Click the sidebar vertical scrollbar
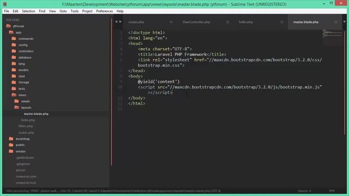349x196 pixels. tap(111, 92)
